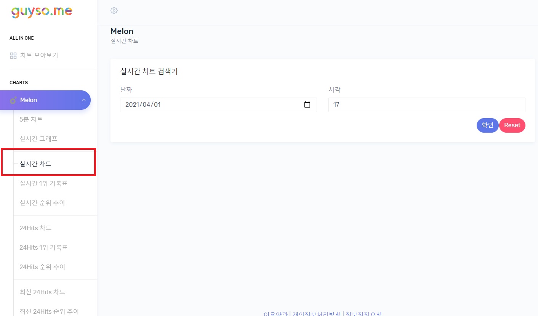Open the 개인정보처리방침 footer link
538x316 pixels.
317,314
